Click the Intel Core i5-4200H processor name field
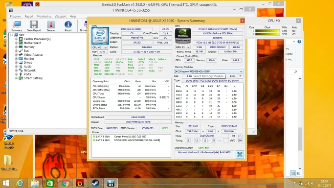The width and height of the screenshot is (334, 188). 131,29
